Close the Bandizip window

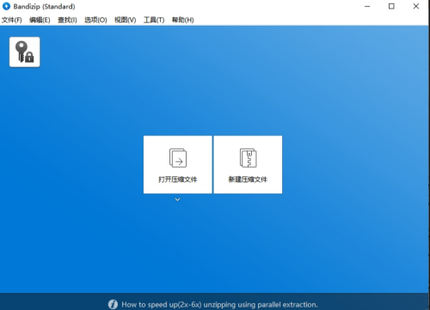[x=416, y=6]
